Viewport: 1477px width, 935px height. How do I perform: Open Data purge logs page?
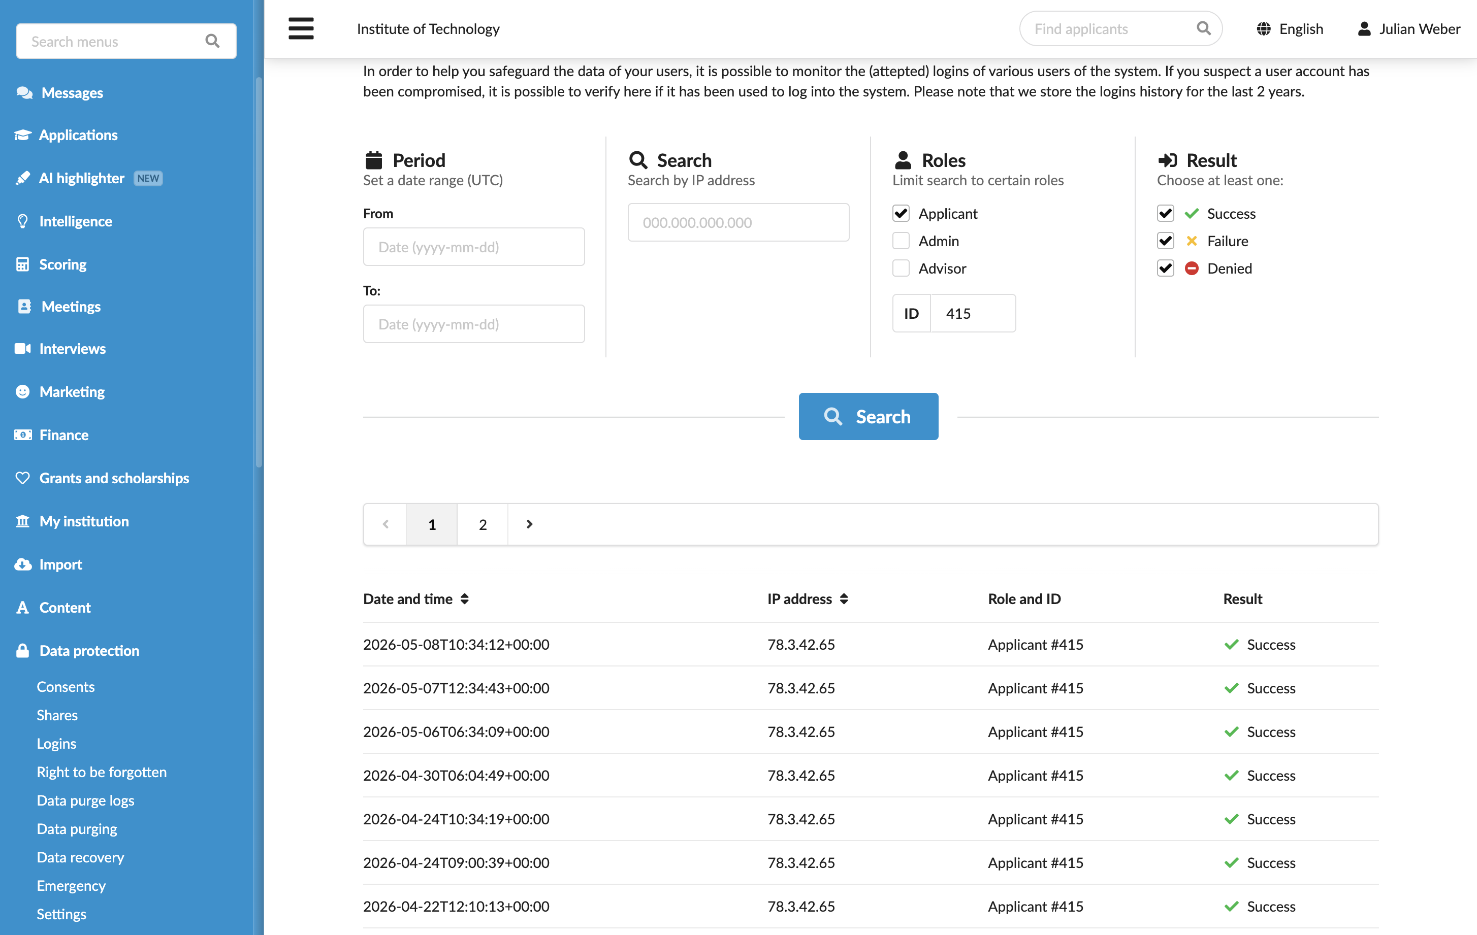pyautogui.click(x=85, y=800)
